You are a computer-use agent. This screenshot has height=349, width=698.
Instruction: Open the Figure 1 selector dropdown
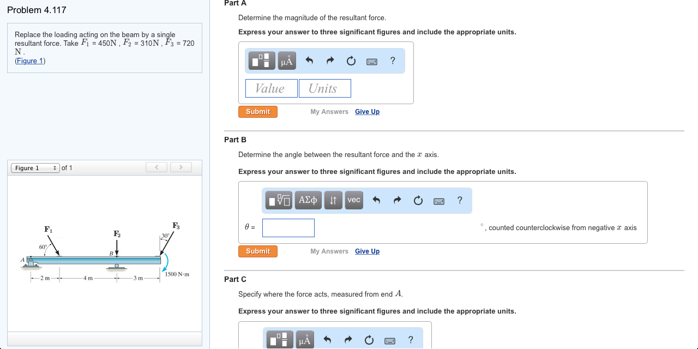pos(35,168)
